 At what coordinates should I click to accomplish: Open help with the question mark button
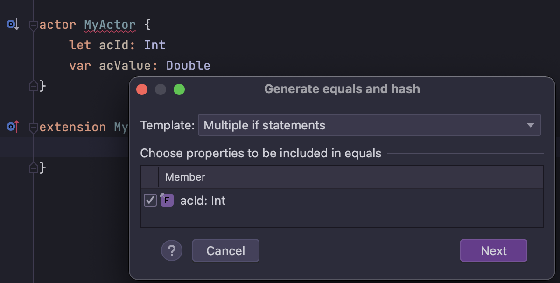(171, 251)
